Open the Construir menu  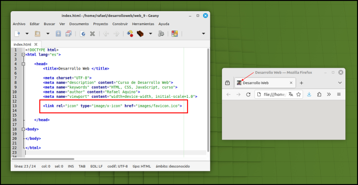120,24
